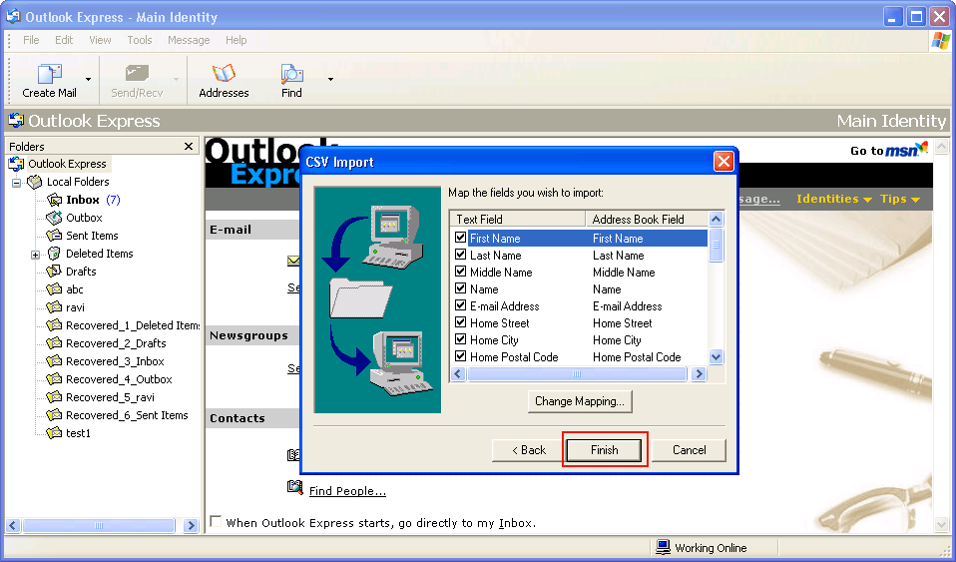Uncheck the E-mail Address field checkbox

(x=460, y=305)
